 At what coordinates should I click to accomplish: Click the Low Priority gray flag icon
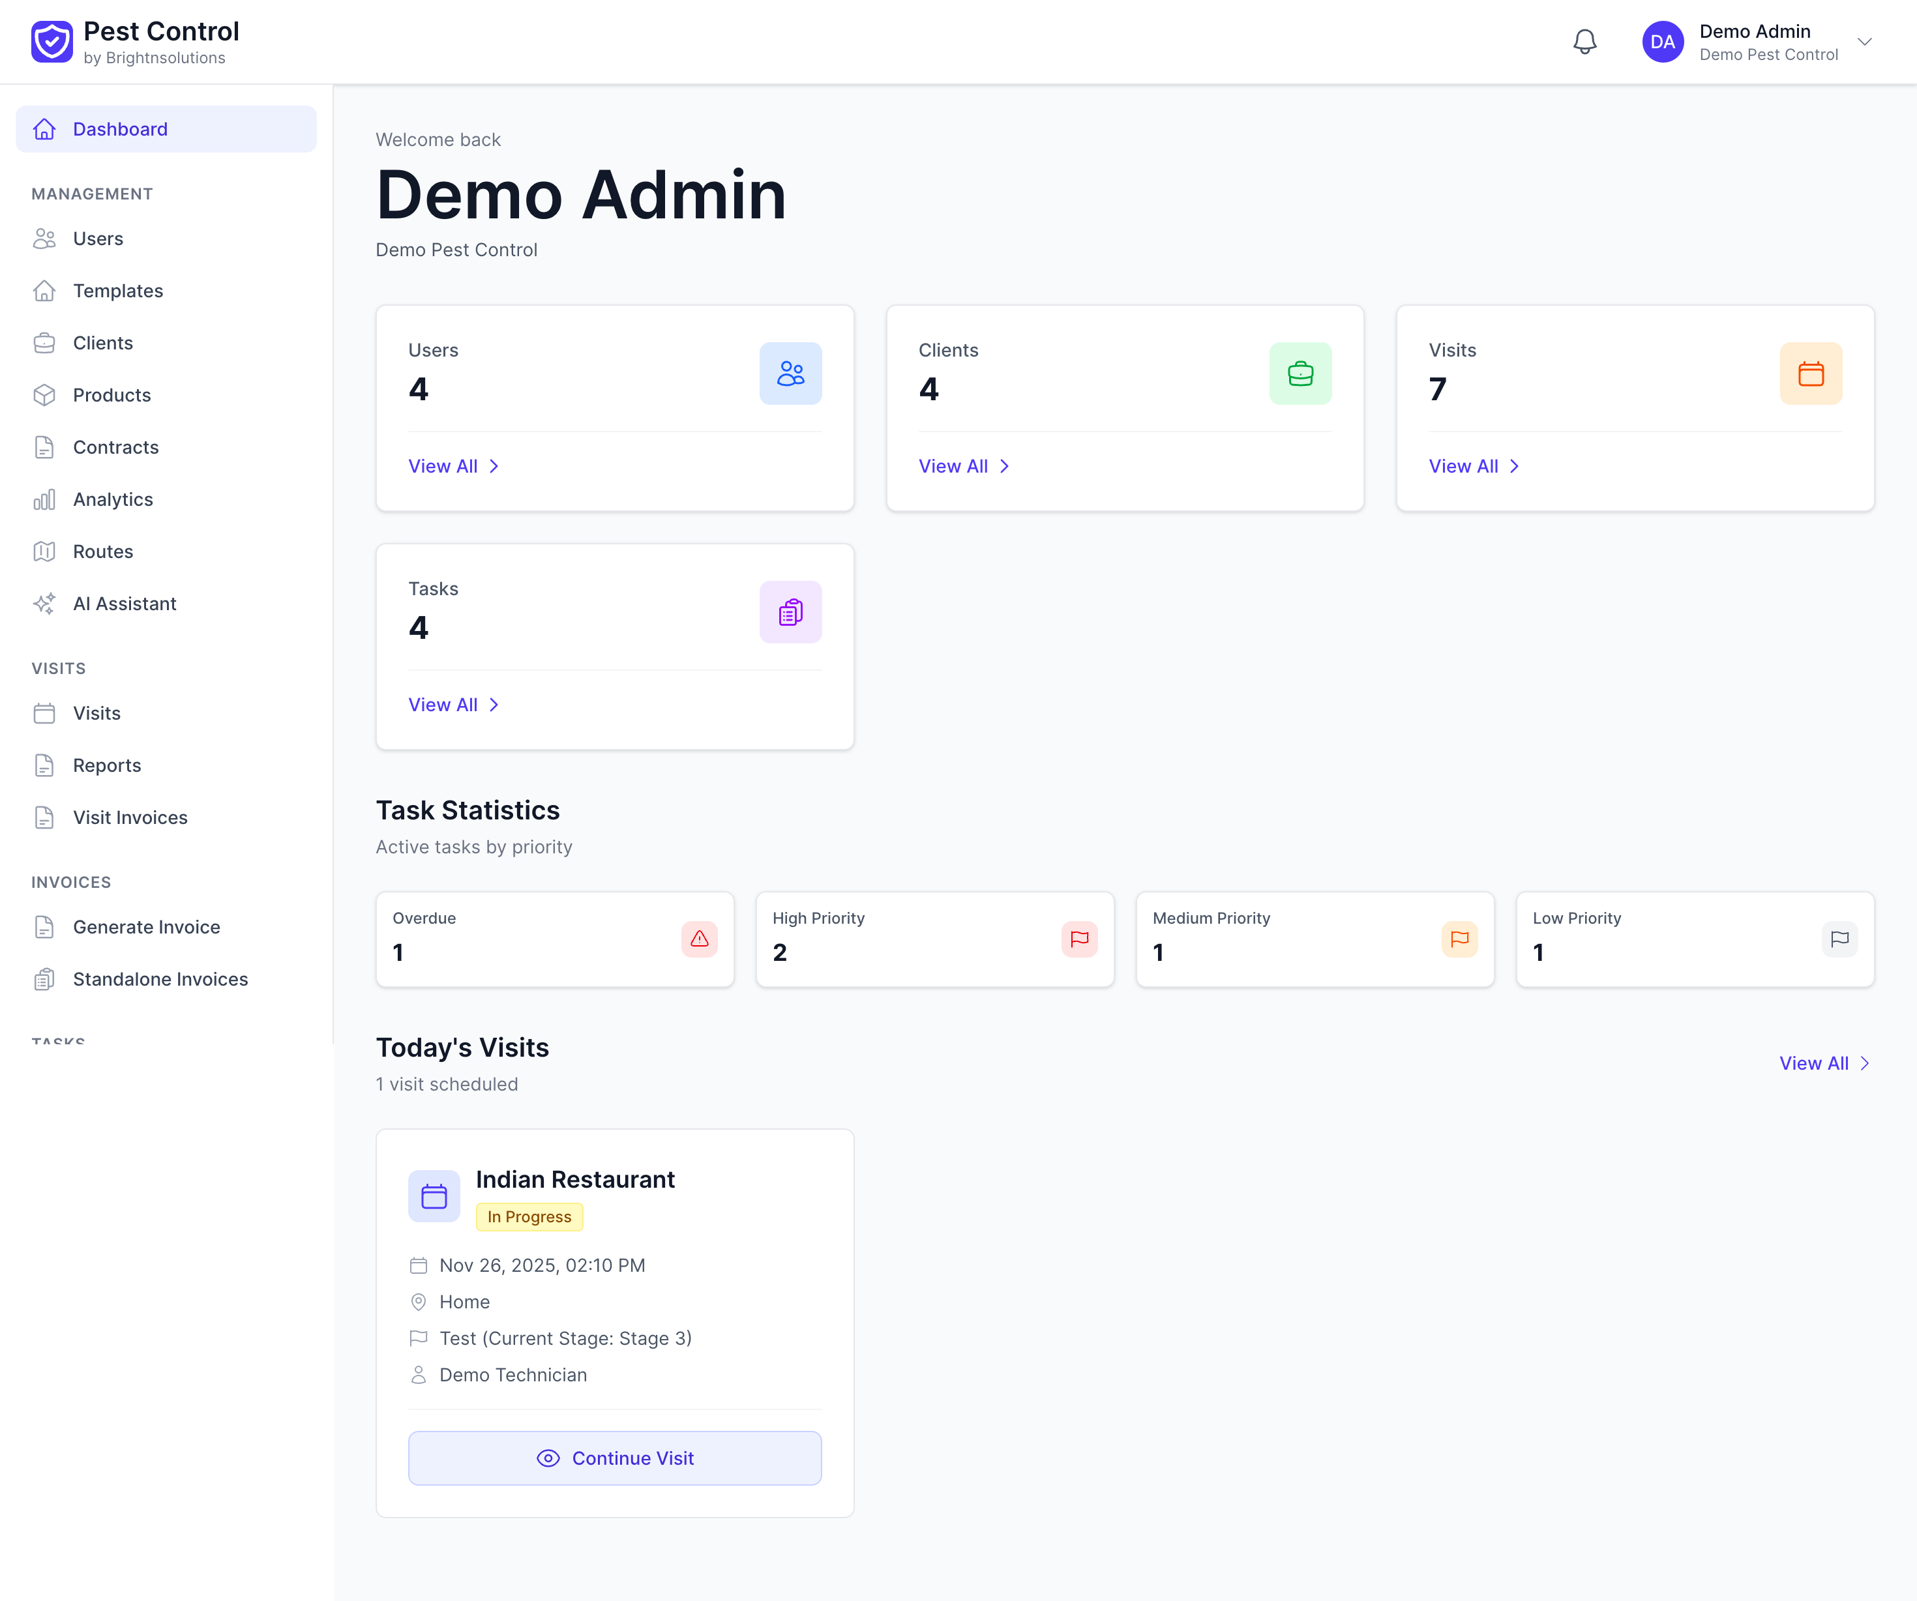(x=1839, y=938)
